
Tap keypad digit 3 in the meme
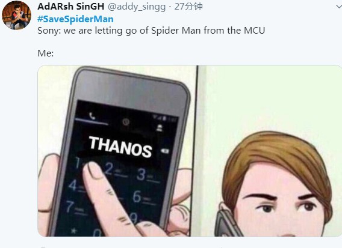click(x=141, y=174)
